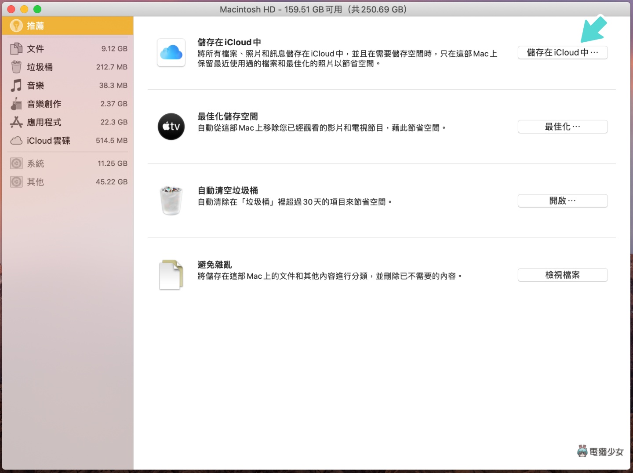Click the 應用程式 App Store icon

(16, 122)
